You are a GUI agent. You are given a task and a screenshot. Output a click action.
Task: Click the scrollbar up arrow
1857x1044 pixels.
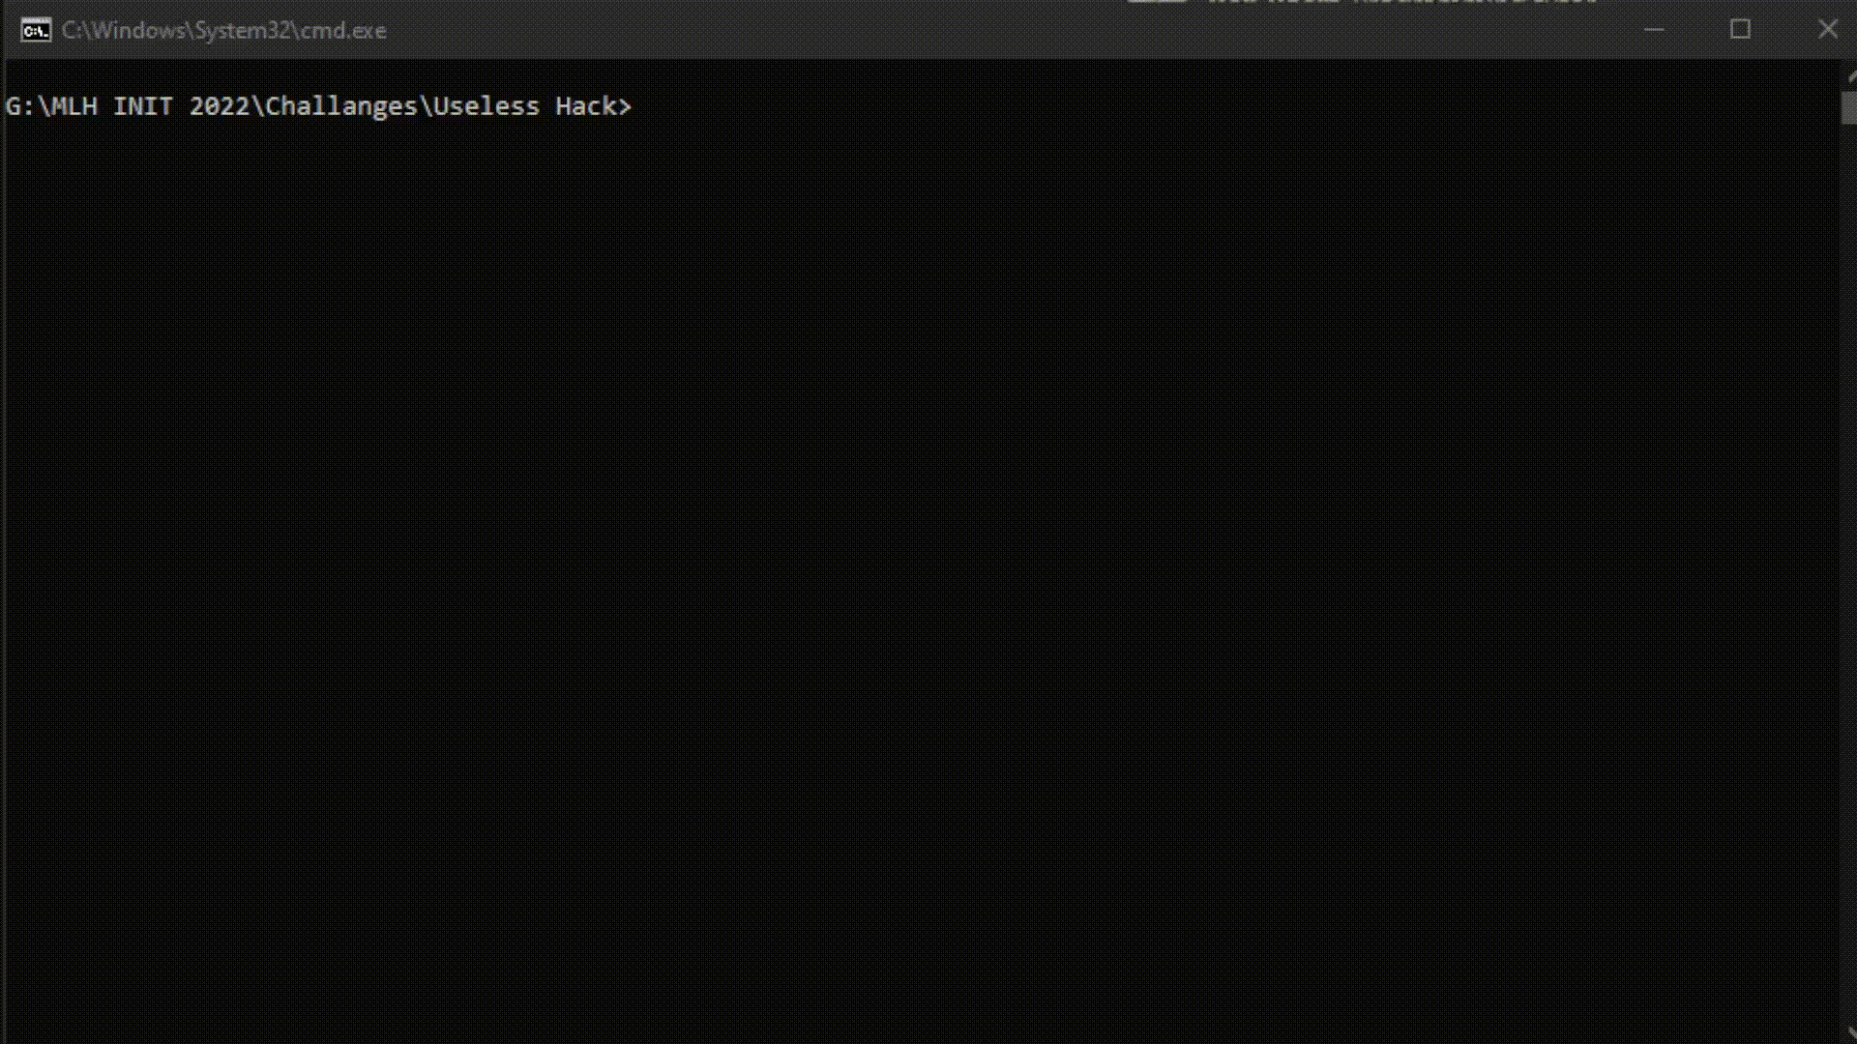click(x=1849, y=76)
